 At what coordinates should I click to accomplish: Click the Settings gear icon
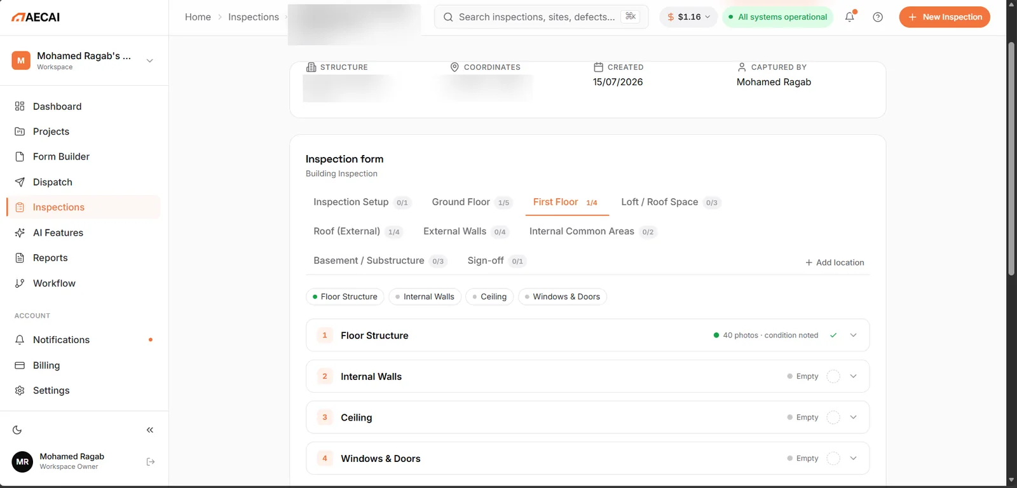(20, 391)
